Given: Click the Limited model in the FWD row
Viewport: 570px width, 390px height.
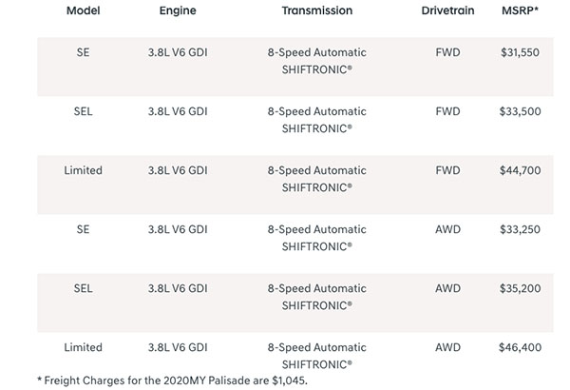Looking at the screenshot, I should click(x=83, y=170).
